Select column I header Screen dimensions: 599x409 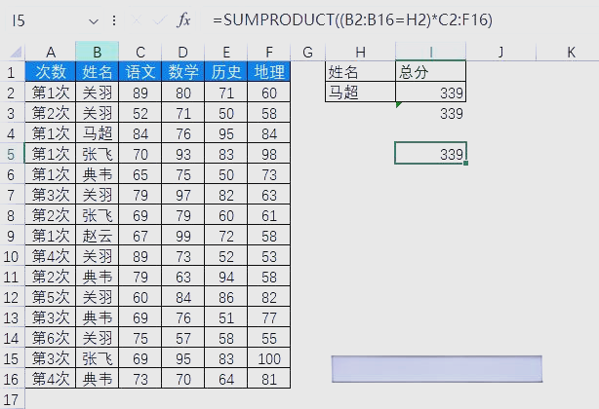click(x=430, y=52)
